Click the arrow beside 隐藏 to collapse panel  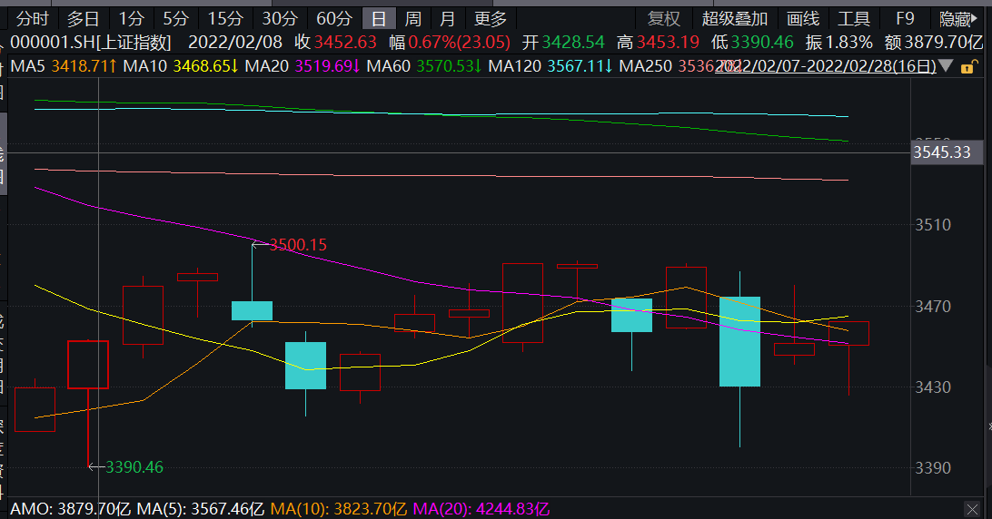tap(974, 19)
